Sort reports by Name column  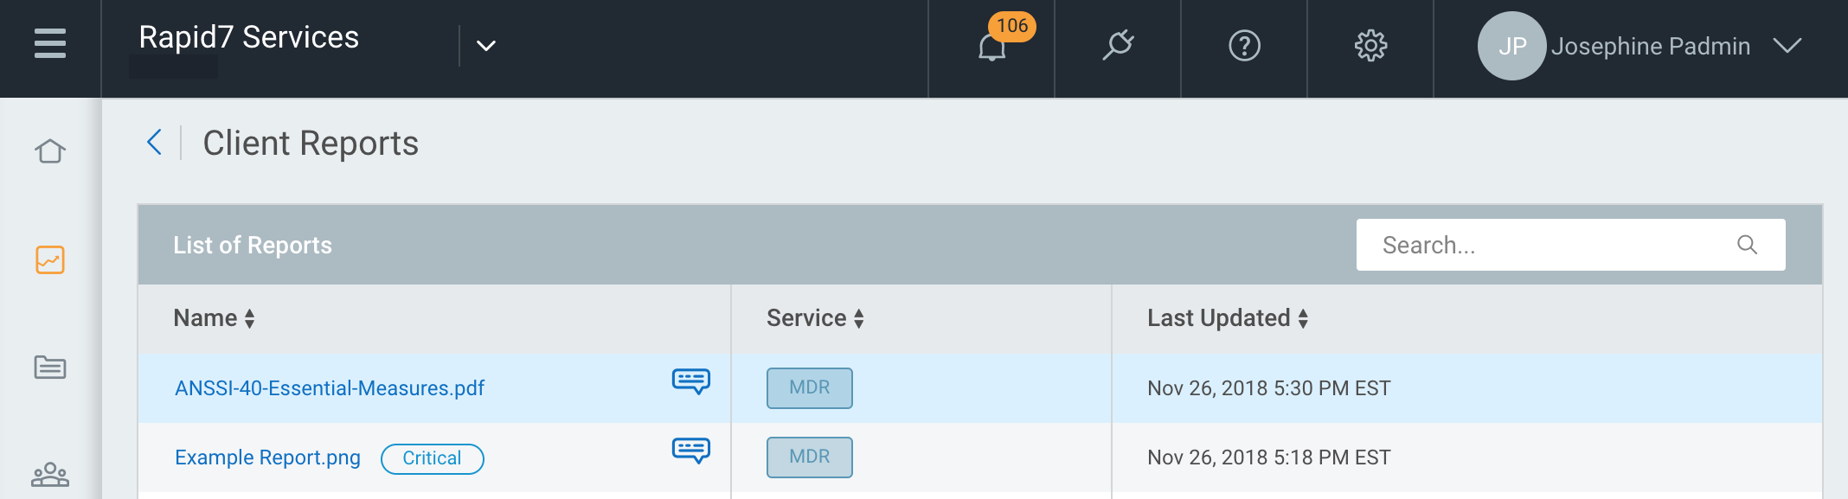pos(214,318)
